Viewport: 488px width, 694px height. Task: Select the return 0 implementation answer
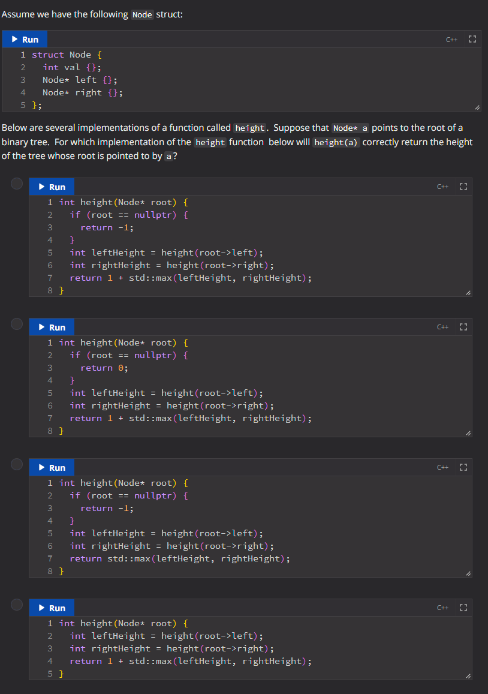click(x=17, y=324)
